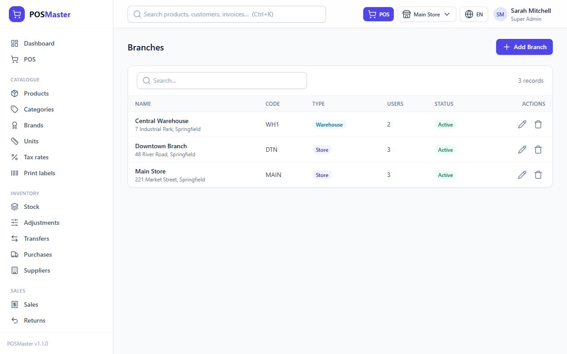Open Categories in the sidebar

point(56,109)
